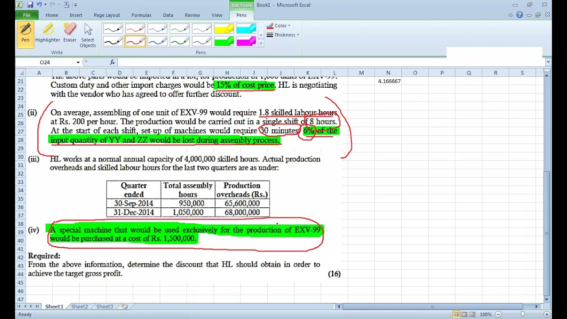Viewport: 567px width, 319px height.
Task: Pick the thick black pen in gallery
Action: 113,41
